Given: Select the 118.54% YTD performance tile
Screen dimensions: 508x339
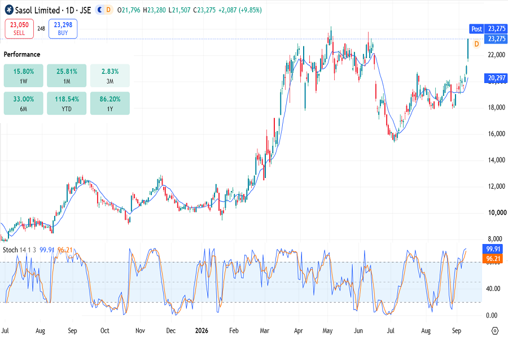Looking at the screenshot, I should [x=67, y=103].
